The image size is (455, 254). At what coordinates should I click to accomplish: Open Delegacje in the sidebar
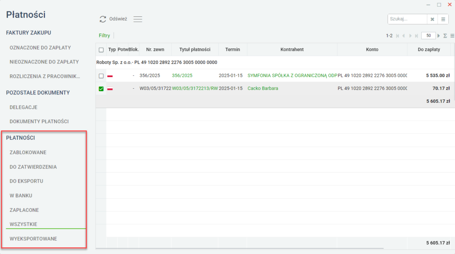pyautogui.click(x=24, y=107)
